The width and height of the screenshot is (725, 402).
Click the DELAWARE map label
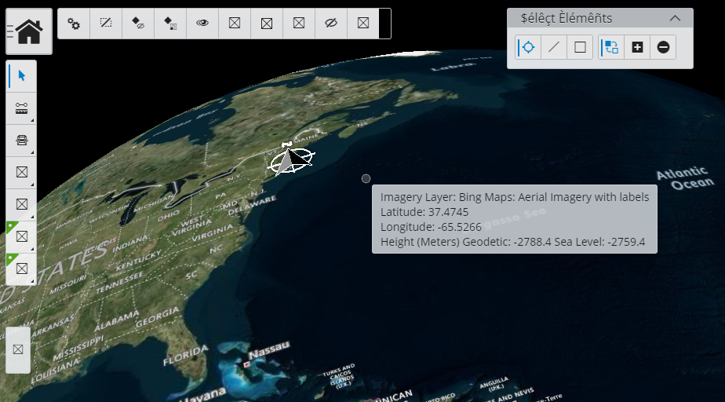point(253,205)
